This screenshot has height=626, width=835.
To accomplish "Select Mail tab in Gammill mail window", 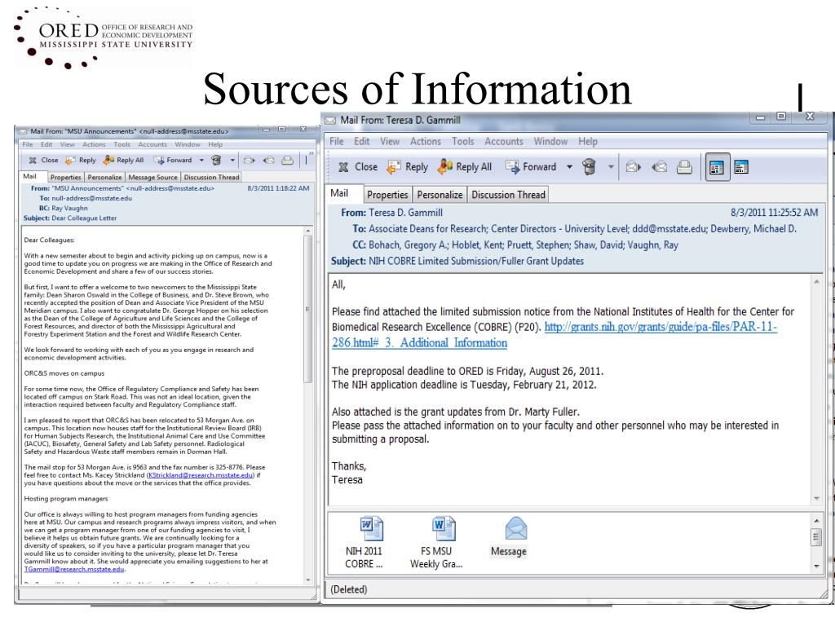I will 339,193.
